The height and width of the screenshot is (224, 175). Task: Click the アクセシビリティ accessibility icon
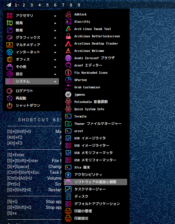[x=68, y=175]
